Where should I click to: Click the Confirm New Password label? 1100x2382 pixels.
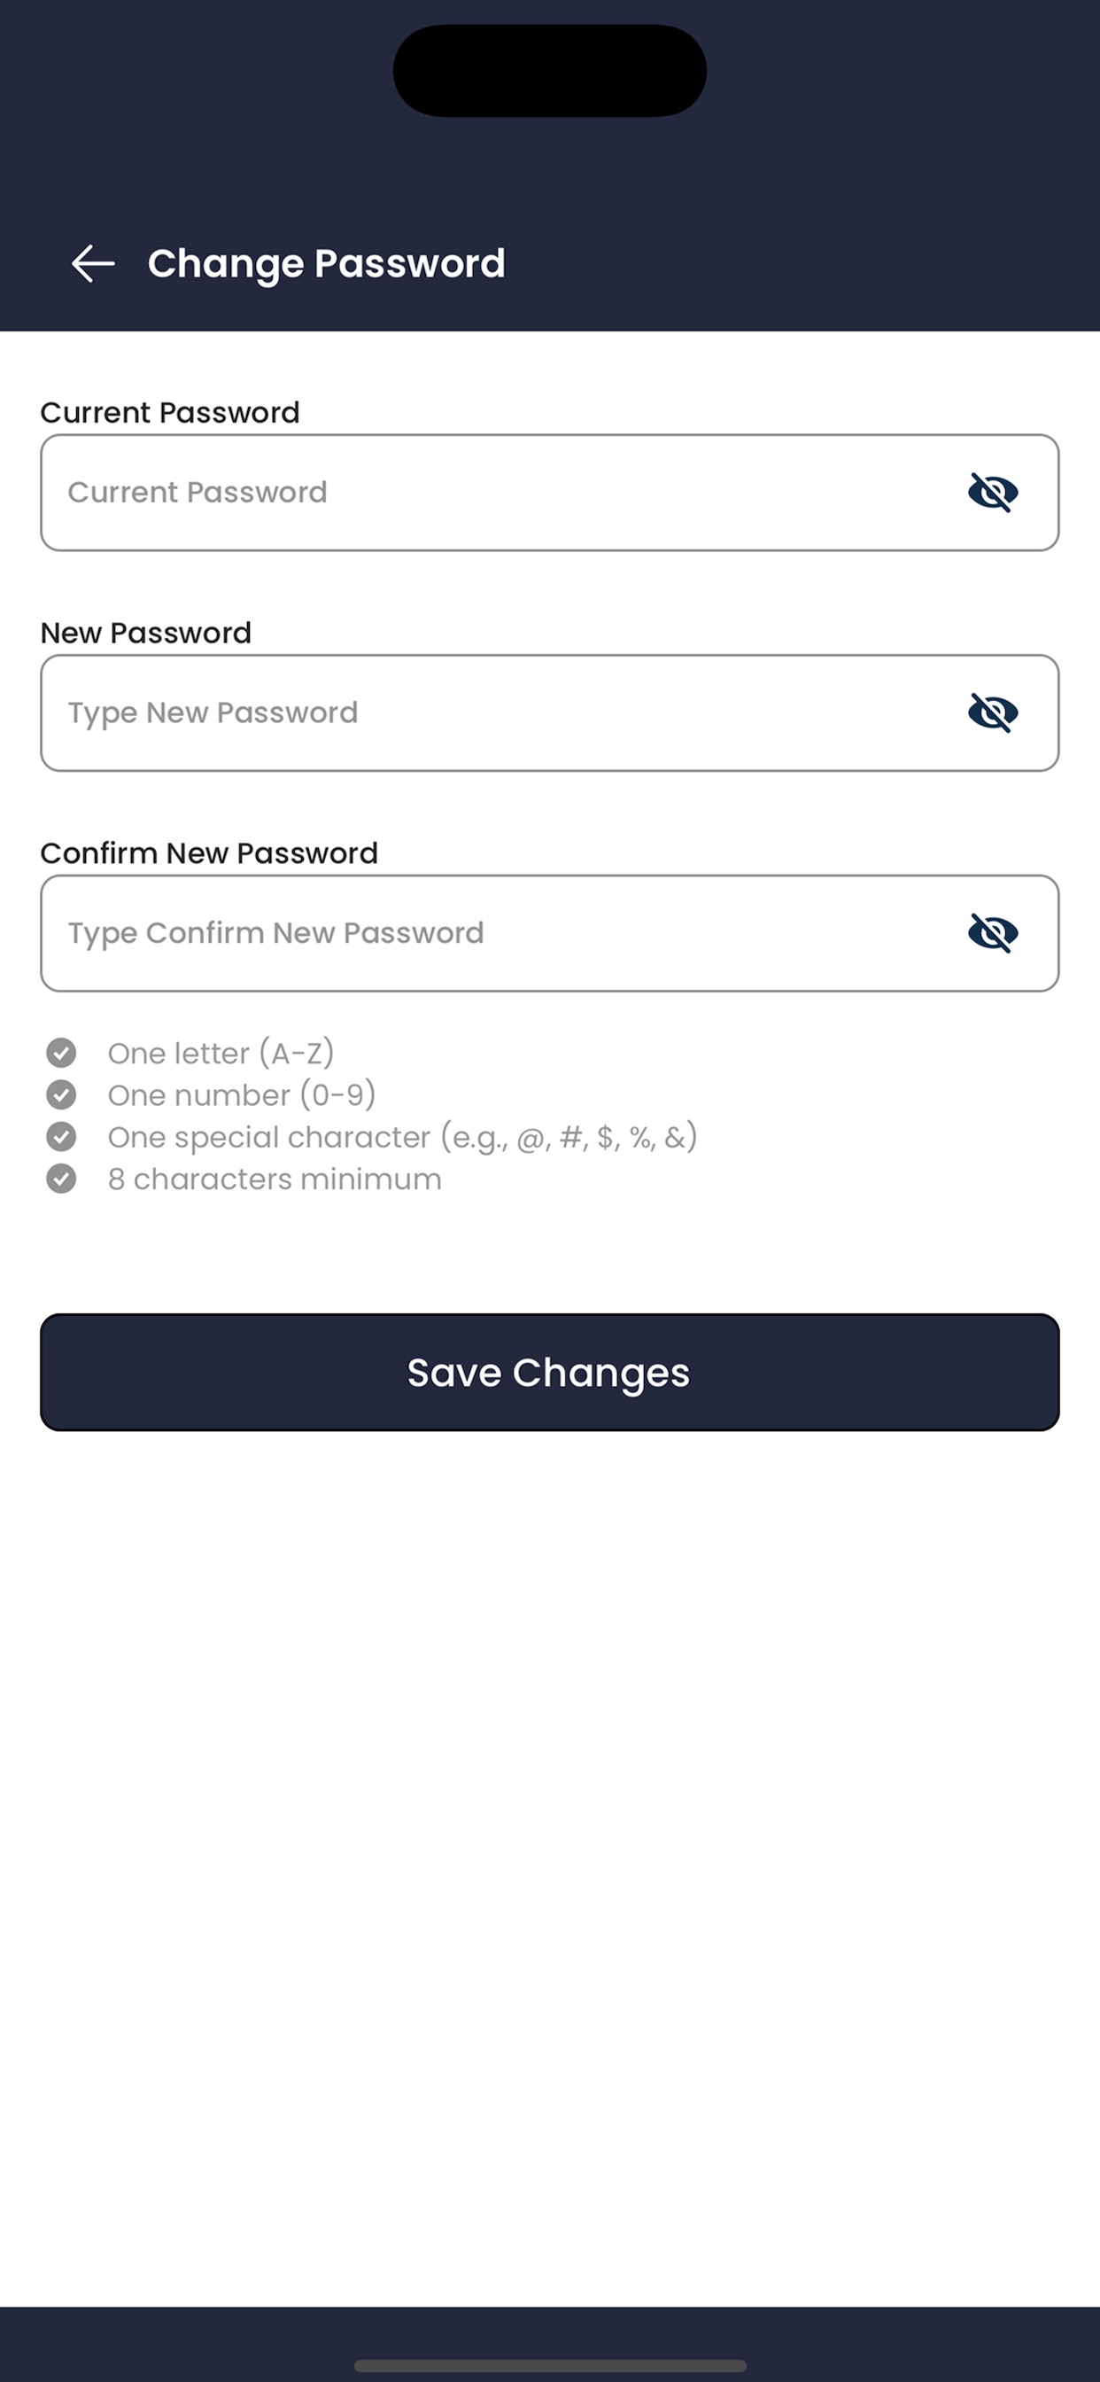coord(209,853)
